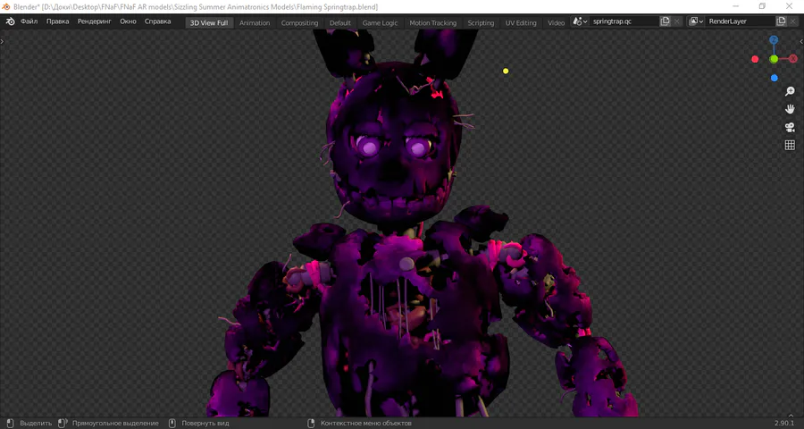Switch to the Animation workspace tab

[x=255, y=22]
